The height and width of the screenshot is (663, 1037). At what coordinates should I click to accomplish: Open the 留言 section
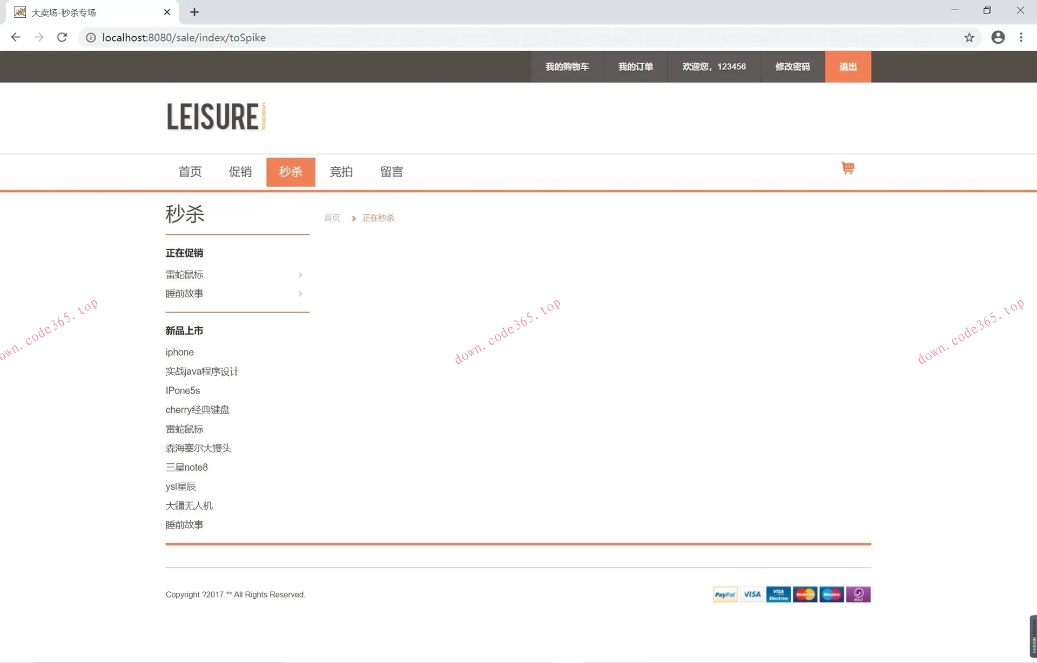coord(392,172)
